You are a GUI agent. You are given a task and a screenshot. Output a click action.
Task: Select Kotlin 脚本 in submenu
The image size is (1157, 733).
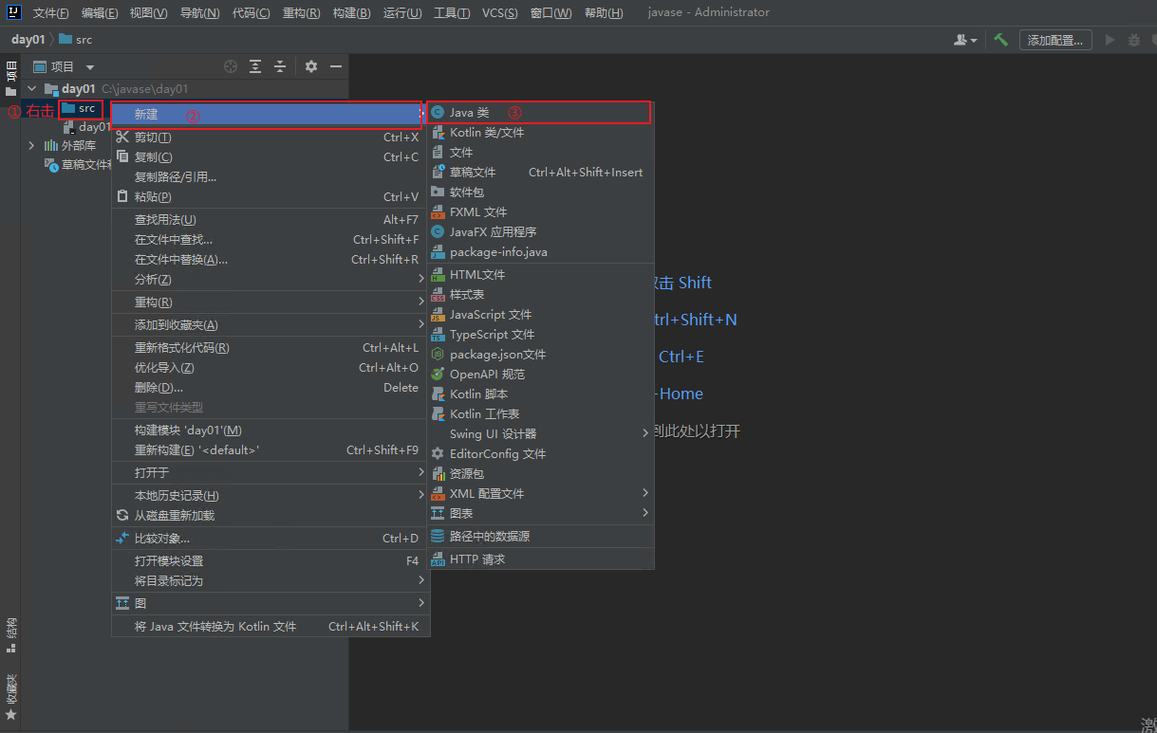(539, 394)
